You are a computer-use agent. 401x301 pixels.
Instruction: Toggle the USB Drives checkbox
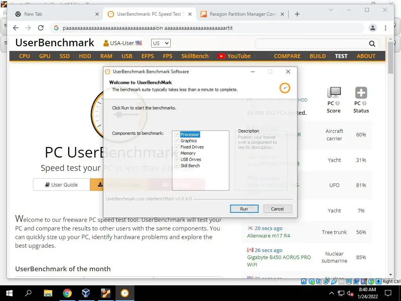pyautogui.click(x=177, y=159)
